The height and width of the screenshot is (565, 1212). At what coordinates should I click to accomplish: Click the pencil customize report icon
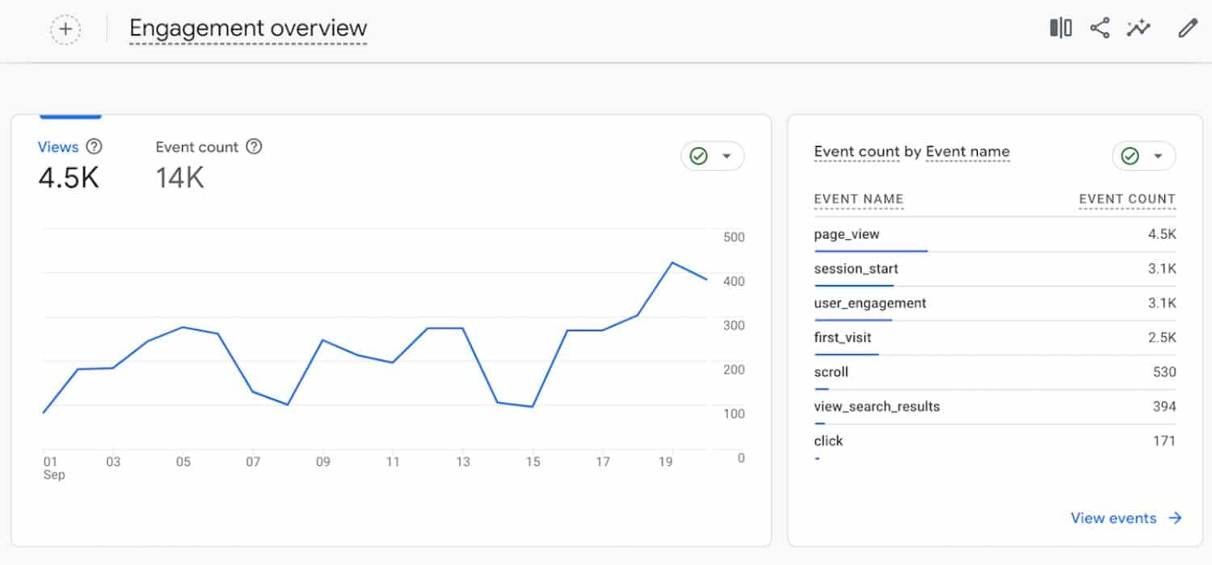(1187, 28)
